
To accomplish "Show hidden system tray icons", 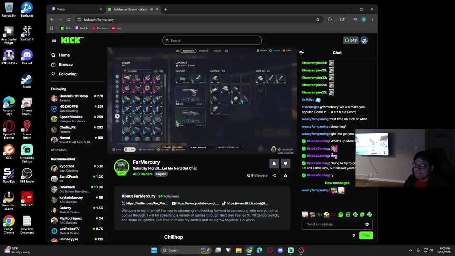I will pyautogui.click(x=411, y=250).
